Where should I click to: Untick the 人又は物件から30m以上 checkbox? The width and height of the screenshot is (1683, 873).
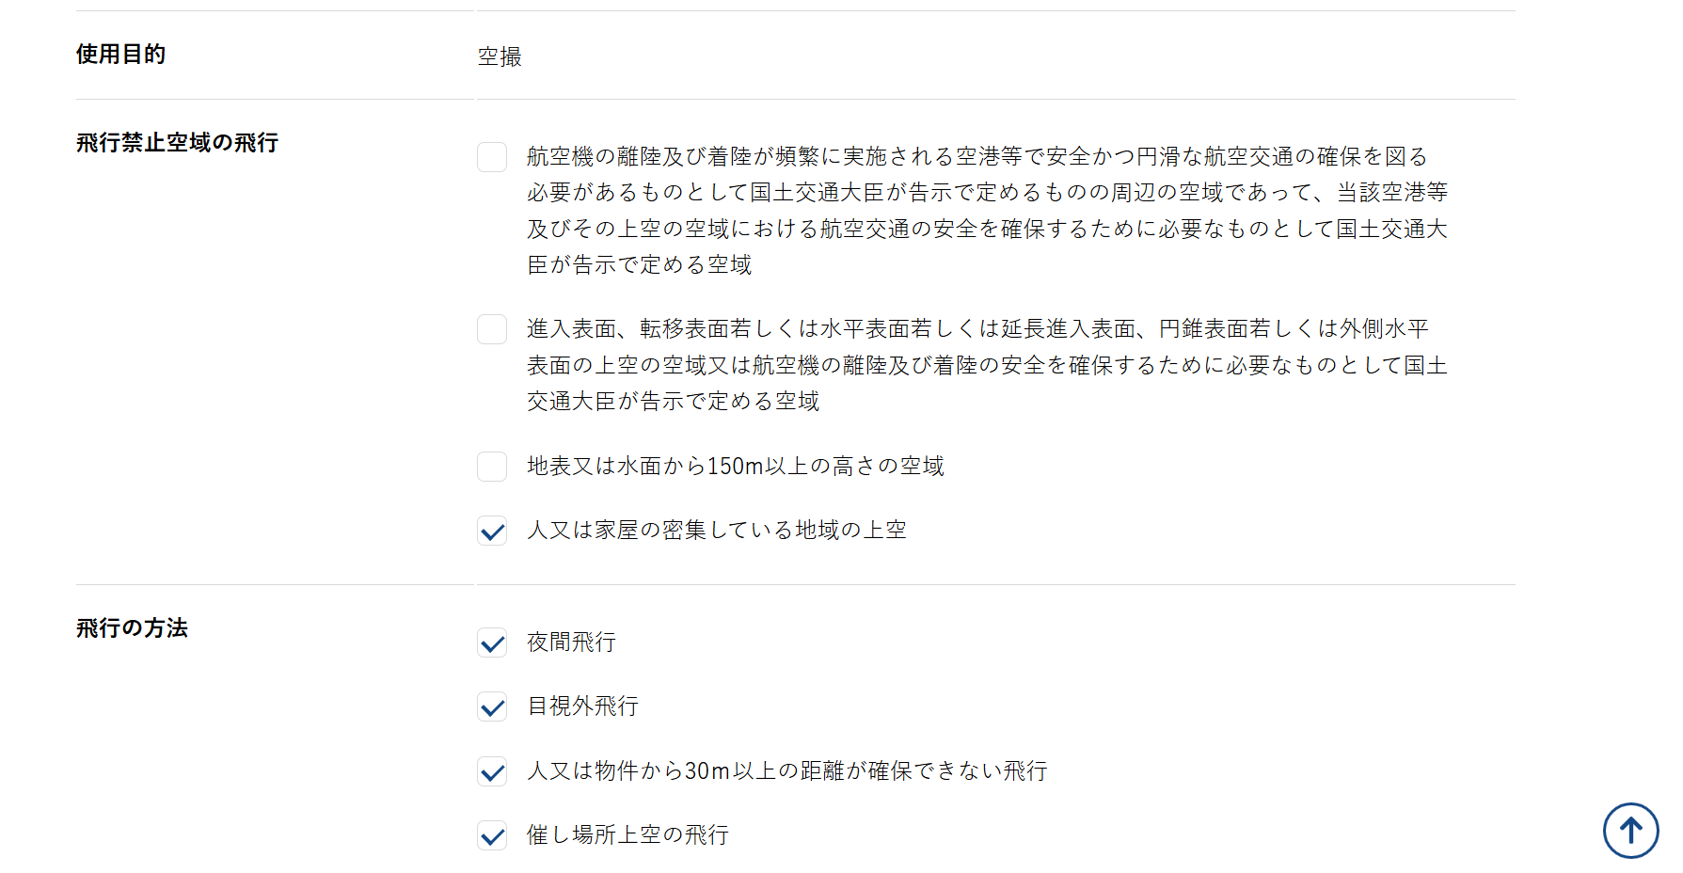492,771
